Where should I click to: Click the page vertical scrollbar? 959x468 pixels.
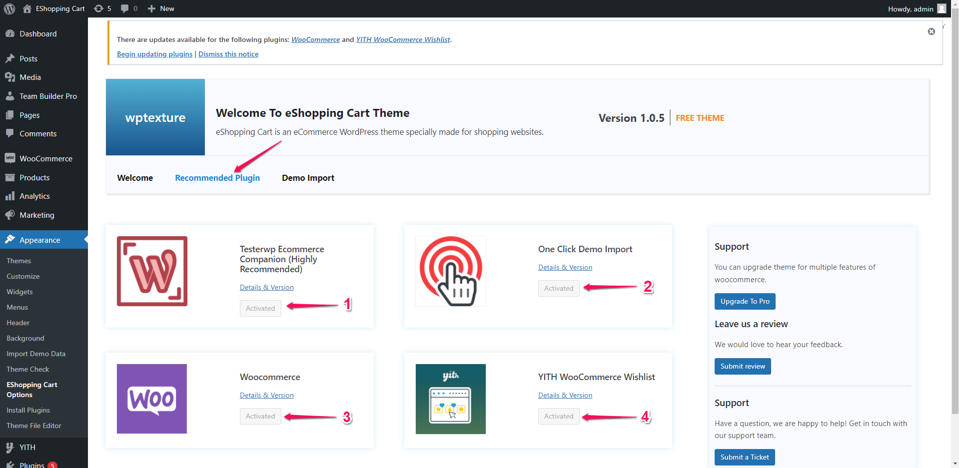pyautogui.click(x=955, y=210)
